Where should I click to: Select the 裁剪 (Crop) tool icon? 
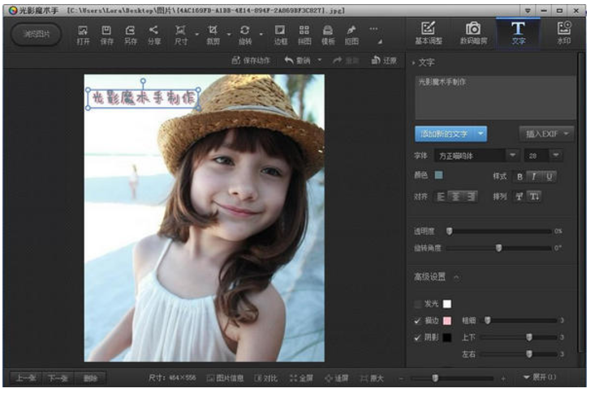click(x=213, y=33)
